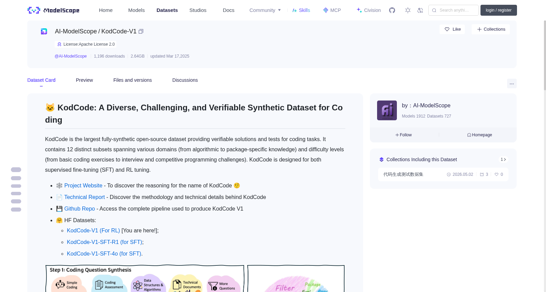Image resolution: width=546 pixels, height=292 pixels.
Task: Follow the AI-ModelScope organization
Action: coord(404,135)
